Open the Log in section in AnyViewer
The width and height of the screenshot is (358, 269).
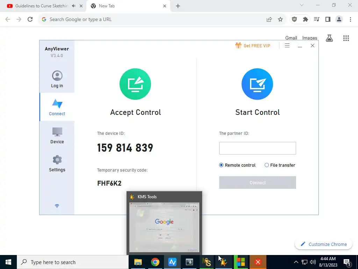[57, 79]
